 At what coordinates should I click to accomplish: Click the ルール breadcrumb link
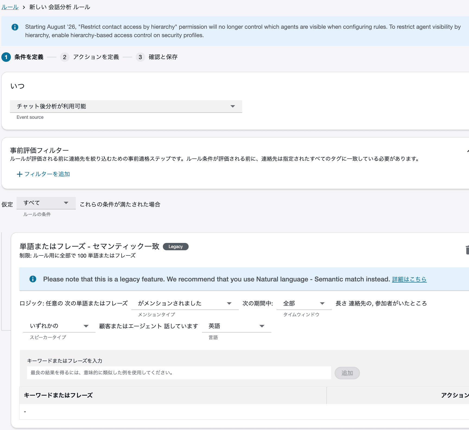coord(10,7)
